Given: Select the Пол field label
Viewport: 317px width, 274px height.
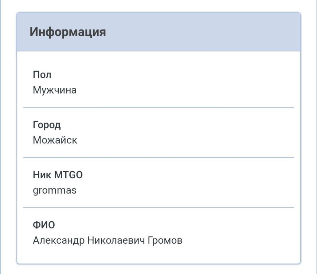Looking at the screenshot, I should [x=42, y=75].
